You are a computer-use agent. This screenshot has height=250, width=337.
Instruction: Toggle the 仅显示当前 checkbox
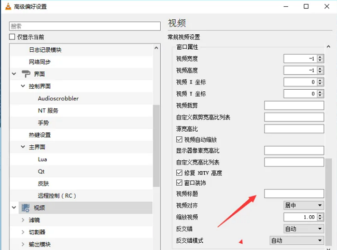click(12, 37)
